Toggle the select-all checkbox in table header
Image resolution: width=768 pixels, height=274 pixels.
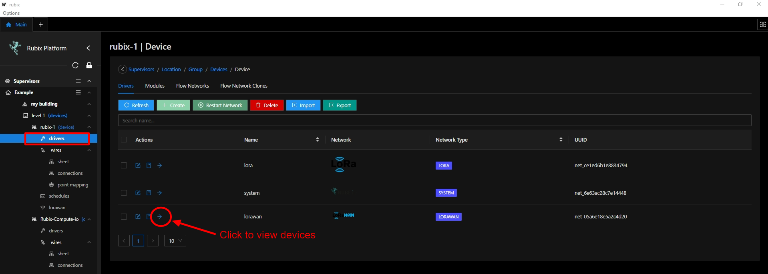[x=124, y=140]
